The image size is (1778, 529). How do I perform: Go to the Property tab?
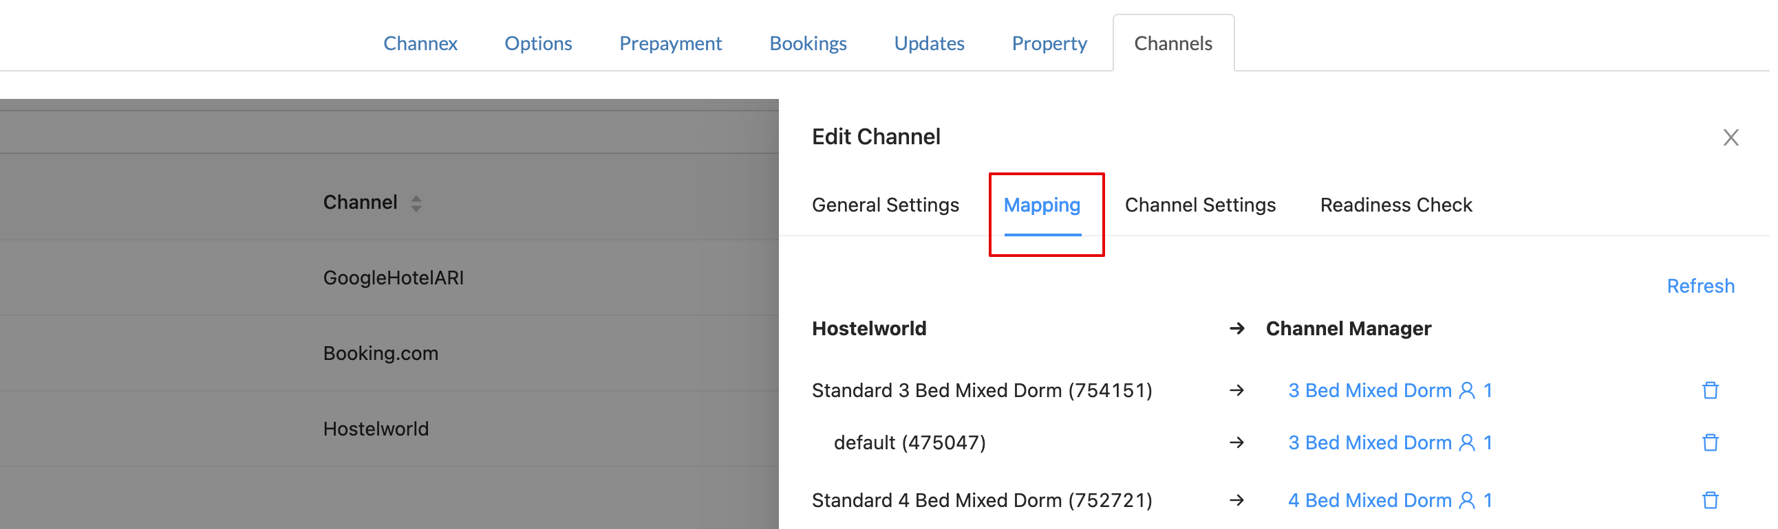[x=1049, y=43]
